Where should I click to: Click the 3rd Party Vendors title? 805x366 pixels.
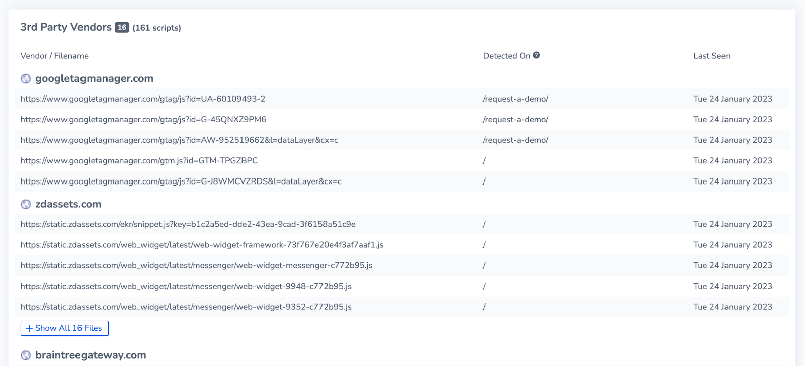pyautogui.click(x=66, y=27)
